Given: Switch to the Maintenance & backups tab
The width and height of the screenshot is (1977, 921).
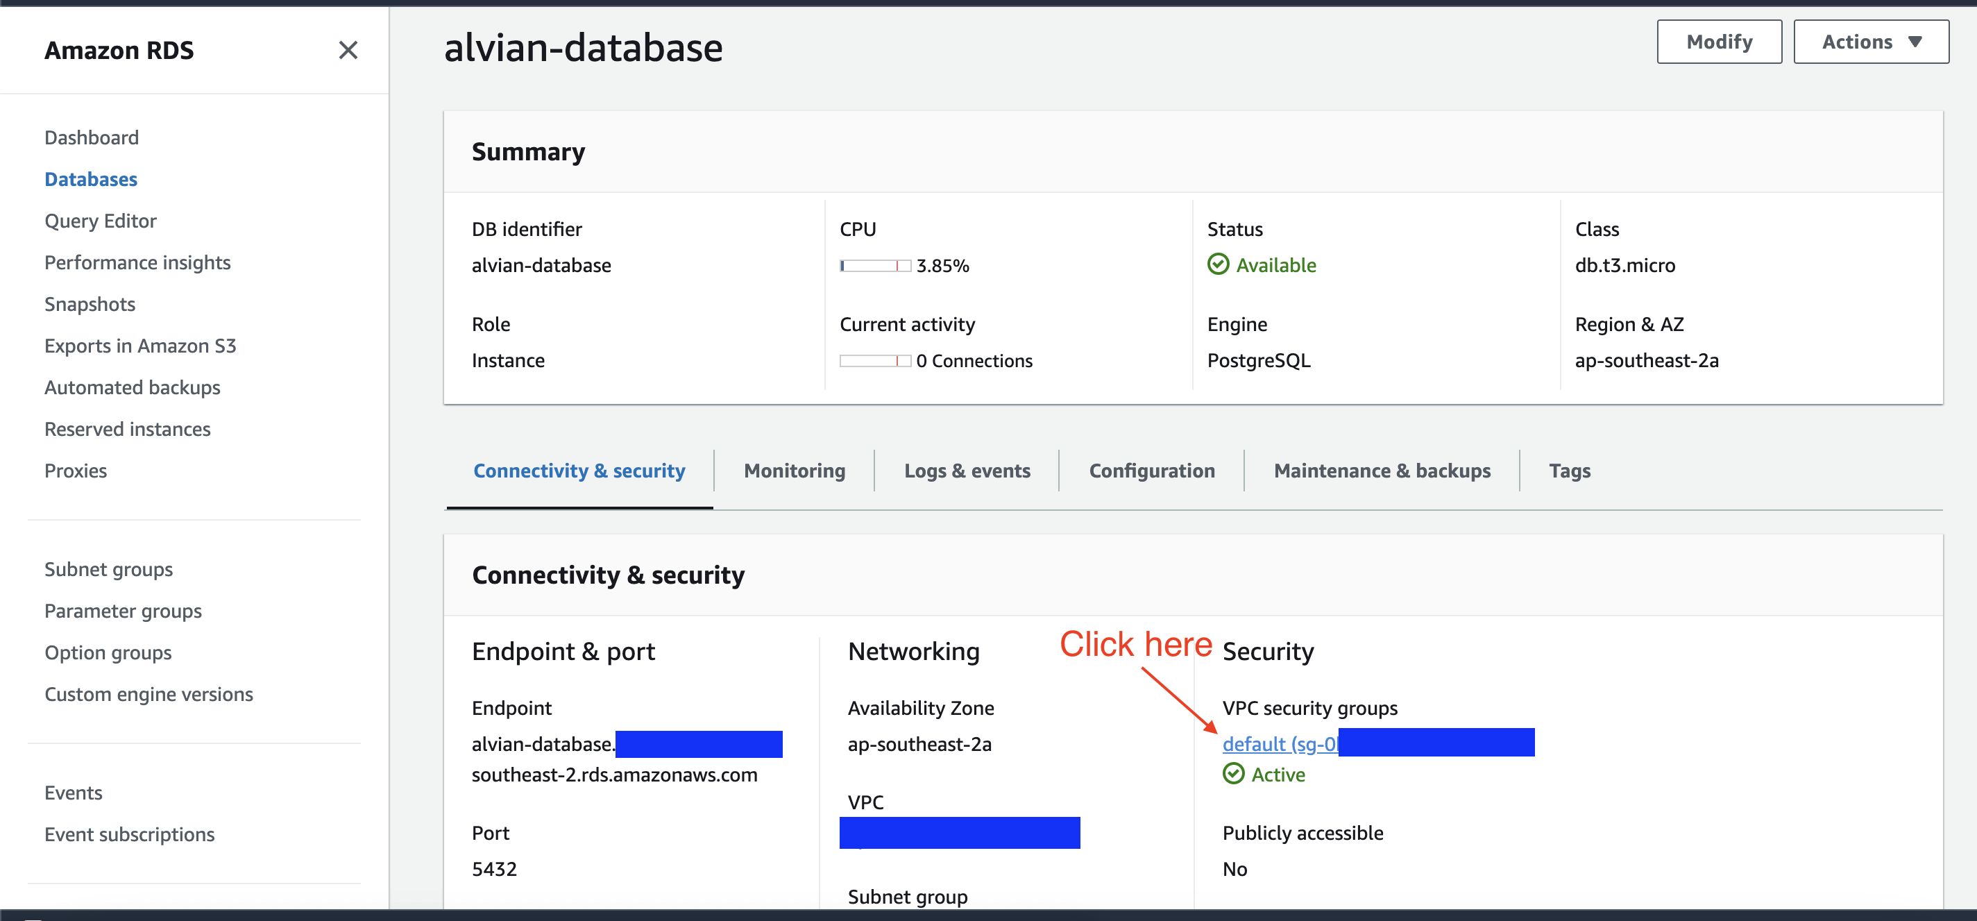Looking at the screenshot, I should (1382, 471).
